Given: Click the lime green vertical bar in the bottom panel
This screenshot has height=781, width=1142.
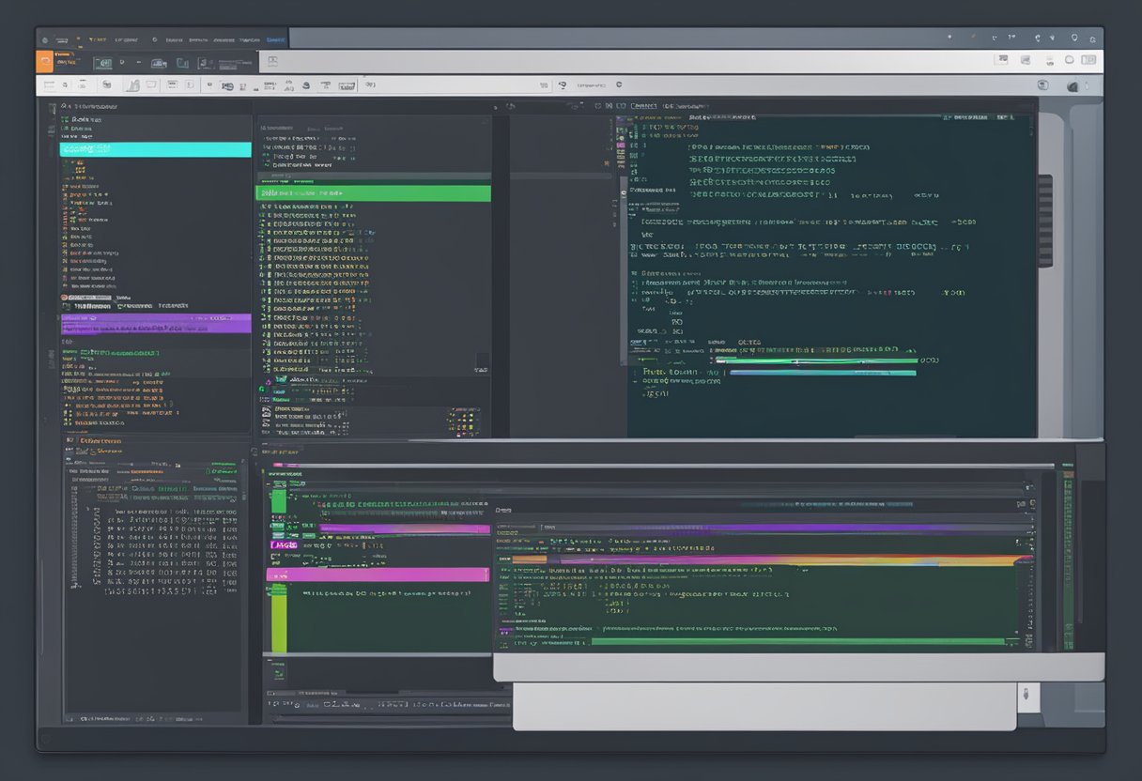Looking at the screenshot, I should (278, 618).
